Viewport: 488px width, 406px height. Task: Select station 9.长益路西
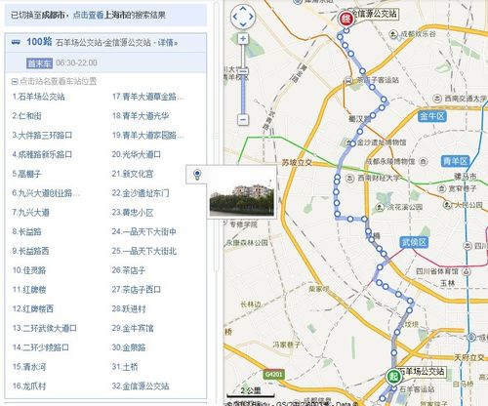(30, 251)
